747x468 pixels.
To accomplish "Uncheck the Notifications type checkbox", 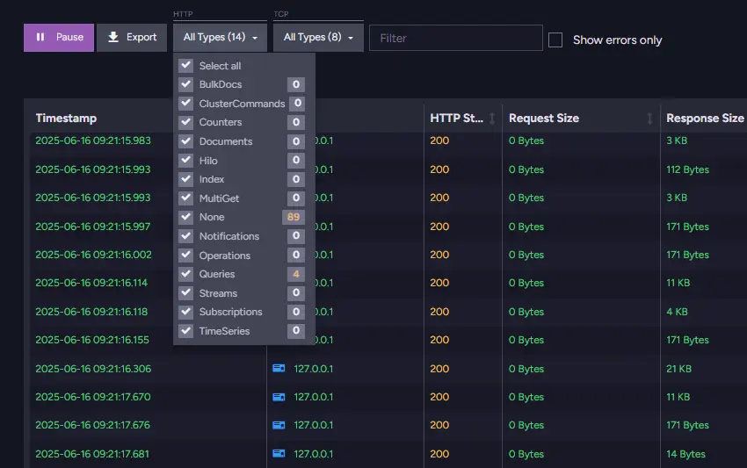I will 185,235.
